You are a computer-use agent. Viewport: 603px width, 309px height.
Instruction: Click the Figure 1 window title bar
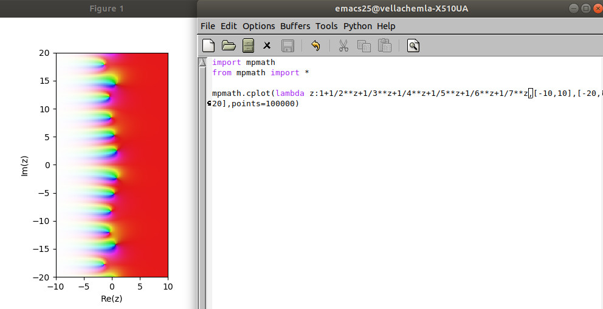106,8
